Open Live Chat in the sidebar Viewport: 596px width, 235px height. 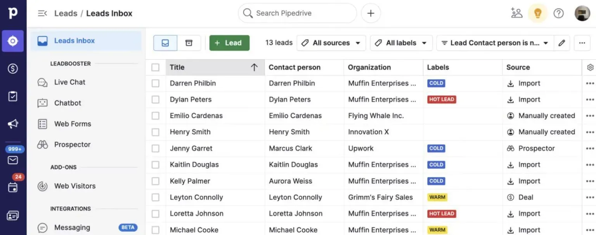[69, 82]
